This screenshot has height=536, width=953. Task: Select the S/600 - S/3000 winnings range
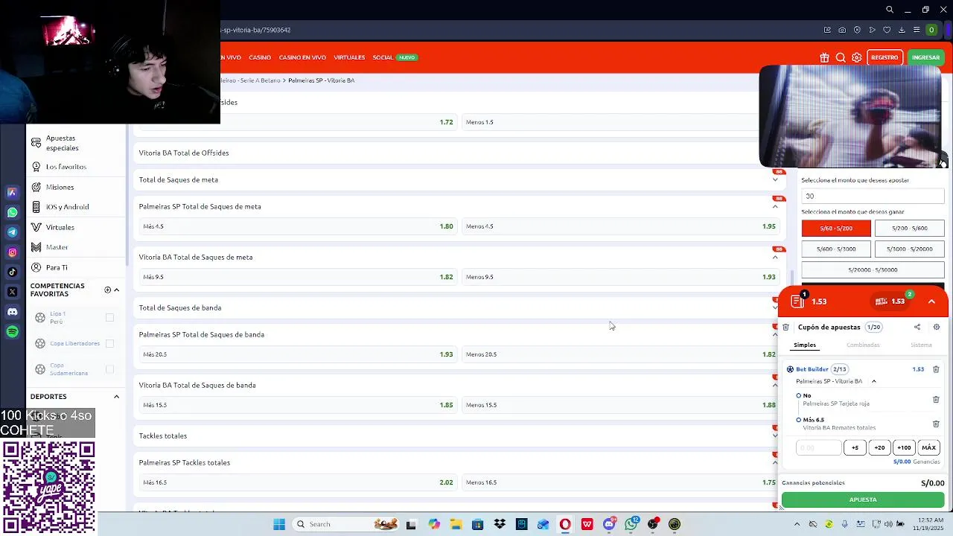click(x=836, y=249)
